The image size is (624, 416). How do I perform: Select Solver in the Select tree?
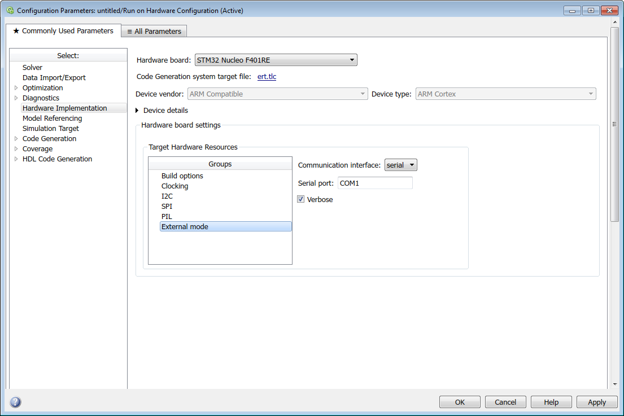[32, 67]
